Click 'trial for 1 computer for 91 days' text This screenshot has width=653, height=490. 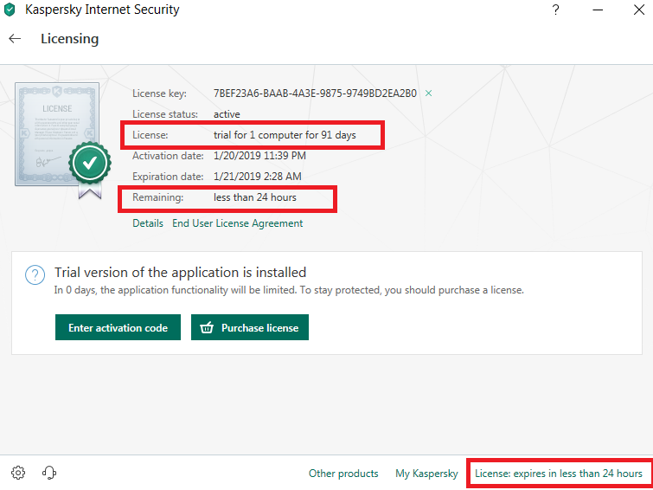pos(285,135)
